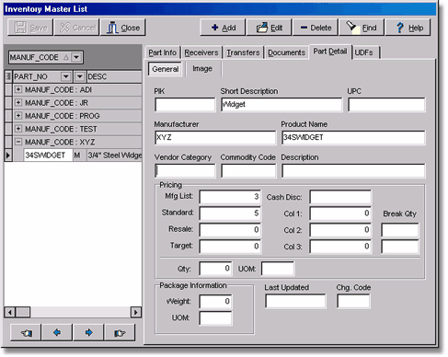Select the General sub-tab
The image size is (448, 357).
click(166, 69)
